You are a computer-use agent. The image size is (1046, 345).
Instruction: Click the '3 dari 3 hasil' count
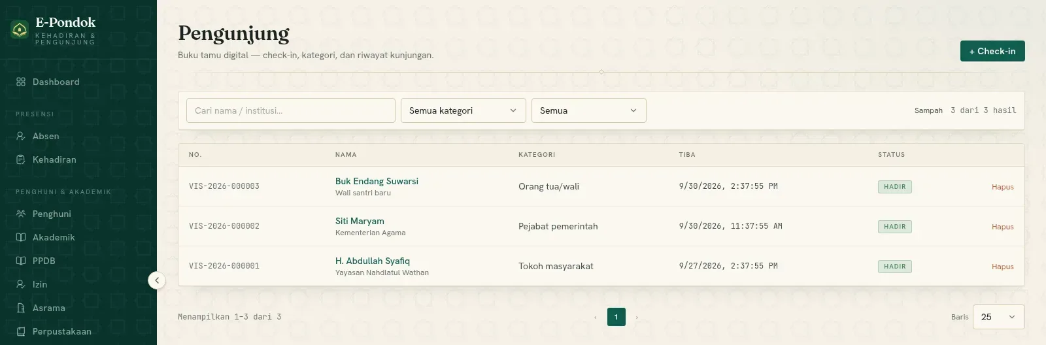tap(983, 110)
